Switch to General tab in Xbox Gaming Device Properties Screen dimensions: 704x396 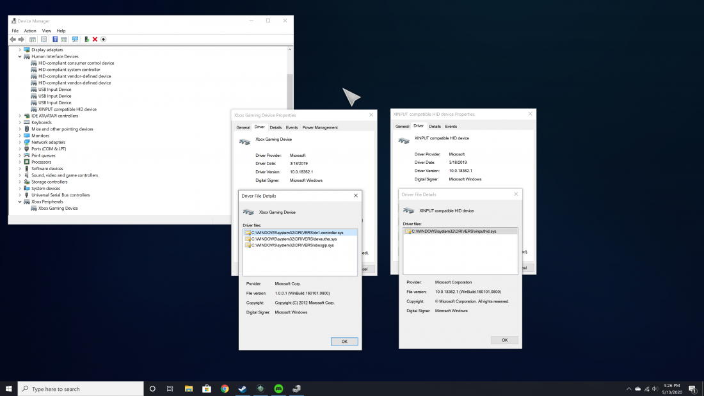tap(243, 127)
